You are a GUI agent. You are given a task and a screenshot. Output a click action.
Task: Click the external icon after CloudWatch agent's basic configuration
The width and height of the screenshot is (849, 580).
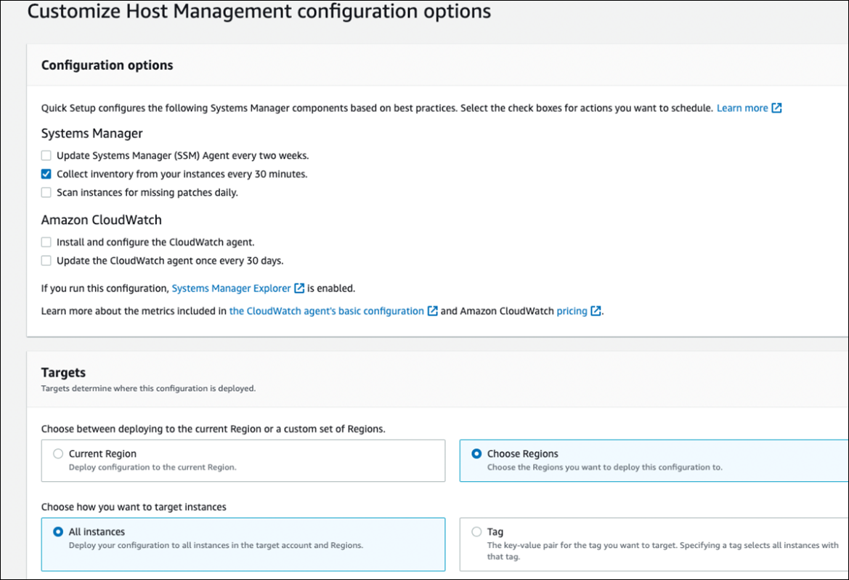coord(432,311)
